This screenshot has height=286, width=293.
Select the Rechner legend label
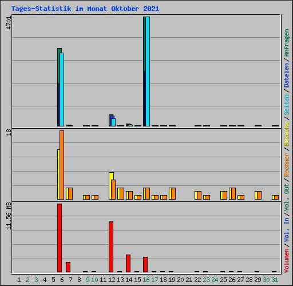(287, 165)
